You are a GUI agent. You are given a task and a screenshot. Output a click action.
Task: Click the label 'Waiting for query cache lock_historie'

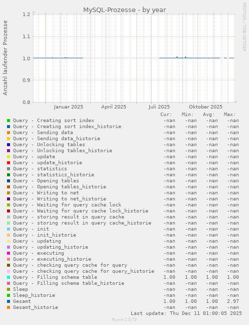tap(93, 211)
